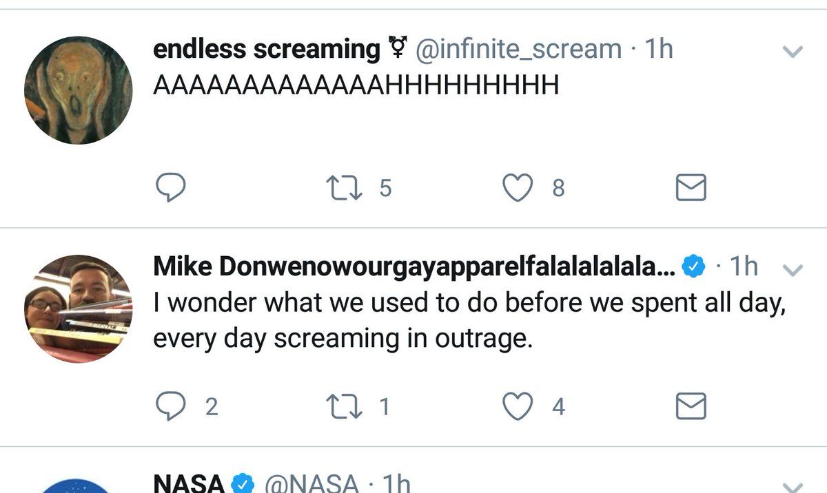Send endless screaming tweet via direct message
Screen dimensions: 827x493
pyautogui.click(x=691, y=187)
